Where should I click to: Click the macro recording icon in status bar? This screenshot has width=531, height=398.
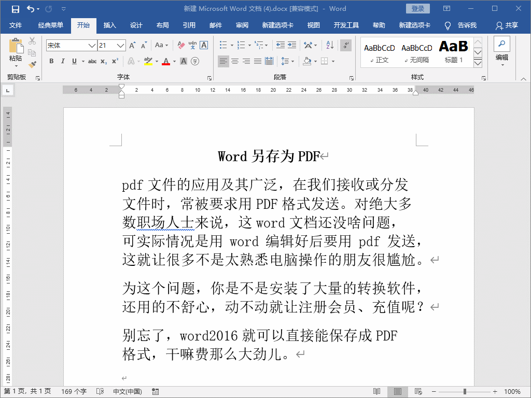click(x=156, y=392)
